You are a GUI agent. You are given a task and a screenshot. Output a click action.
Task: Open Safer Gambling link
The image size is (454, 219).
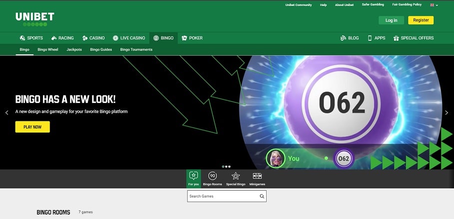click(373, 4)
